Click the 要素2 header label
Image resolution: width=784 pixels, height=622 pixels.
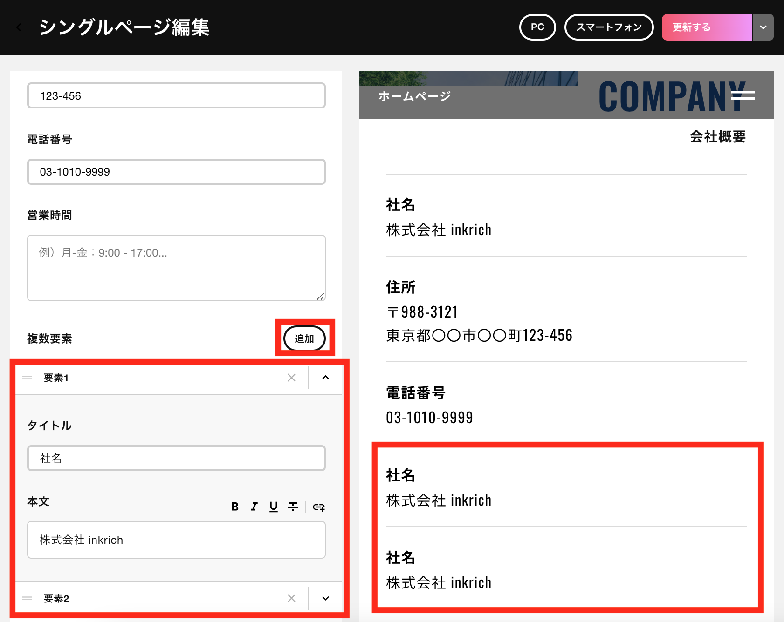pyautogui.click(x=56, y=598)
